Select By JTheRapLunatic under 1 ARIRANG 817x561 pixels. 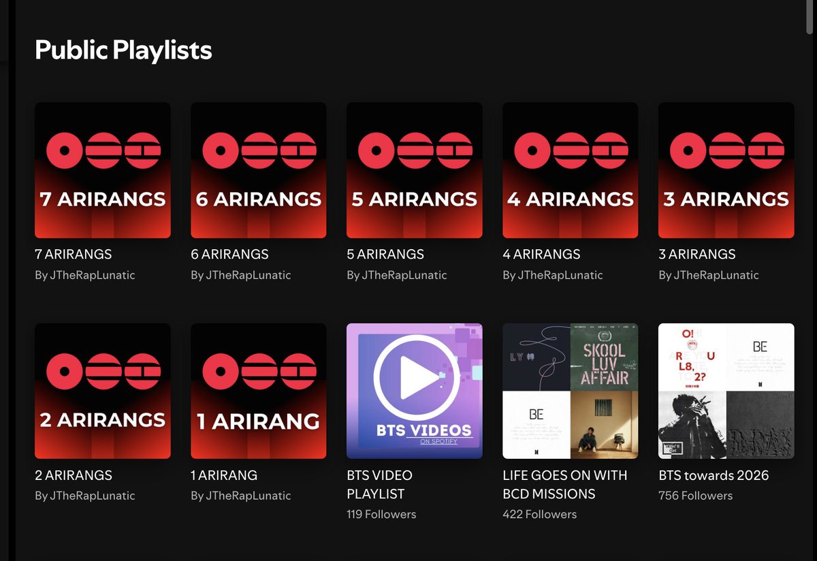241,496
